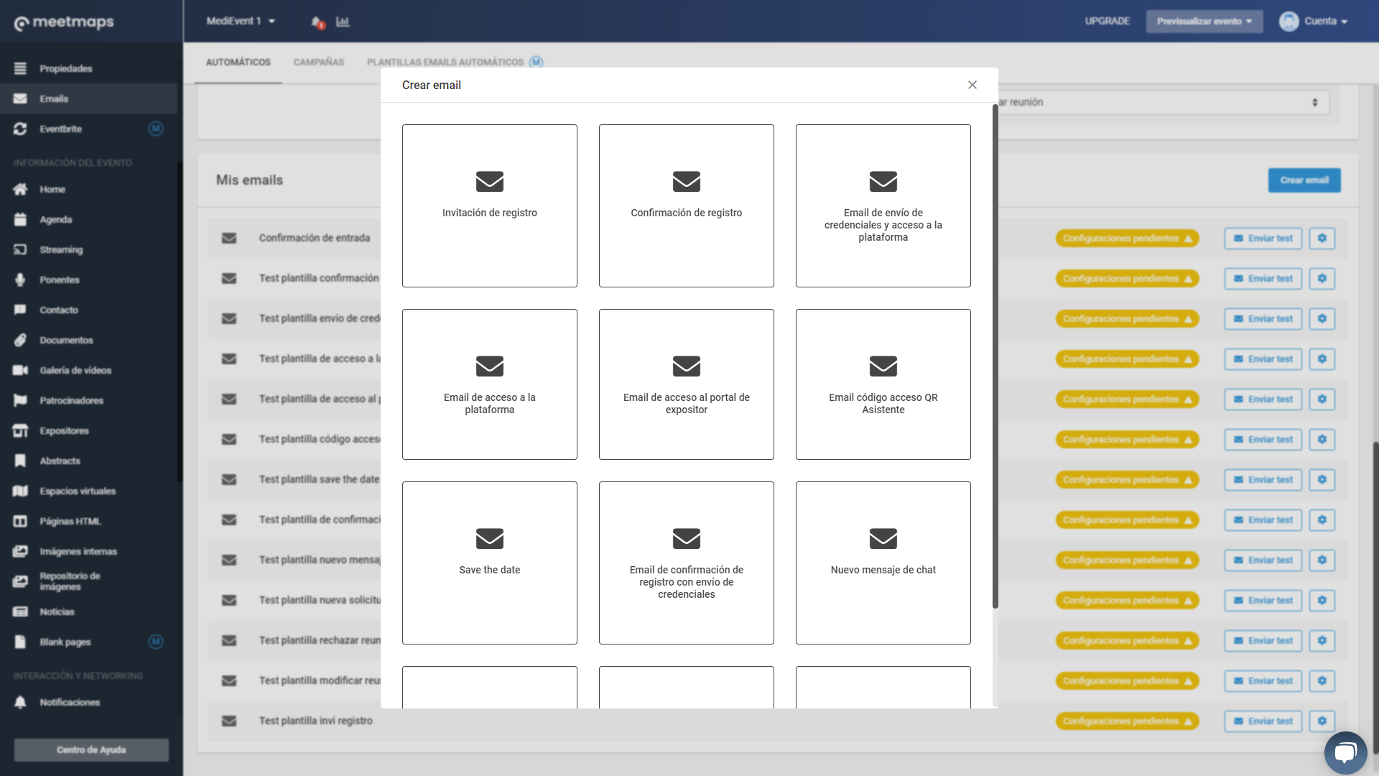This screenshot has height=776, width=1379.
Task: Open the Agenda section
Action: [x=89, y=219]
